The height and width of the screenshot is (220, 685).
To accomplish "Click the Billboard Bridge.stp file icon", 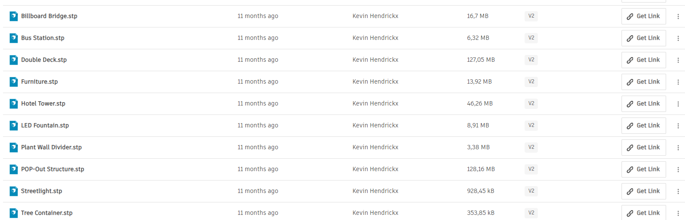I will [x=14, y=16].
